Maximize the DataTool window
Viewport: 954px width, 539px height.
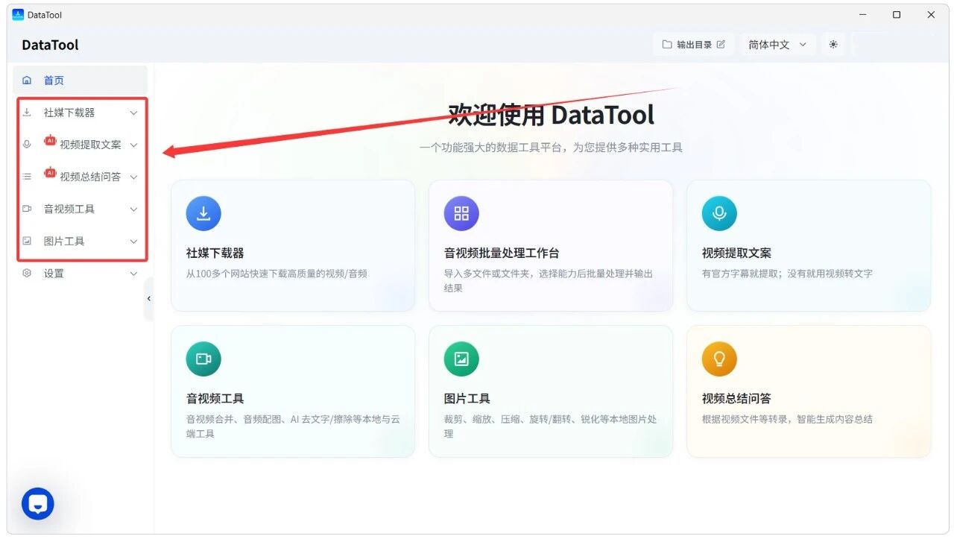coord(897,15)
